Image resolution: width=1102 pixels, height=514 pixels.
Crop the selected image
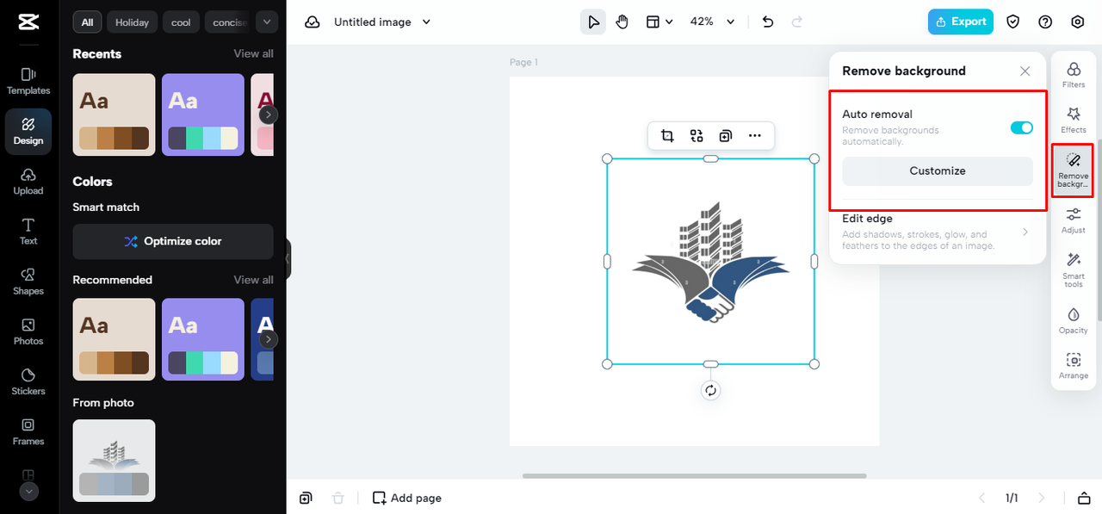pos(667,135)
